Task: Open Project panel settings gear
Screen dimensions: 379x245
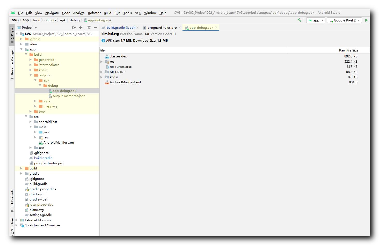Action: pyautogui.click(x=89, y=27)
